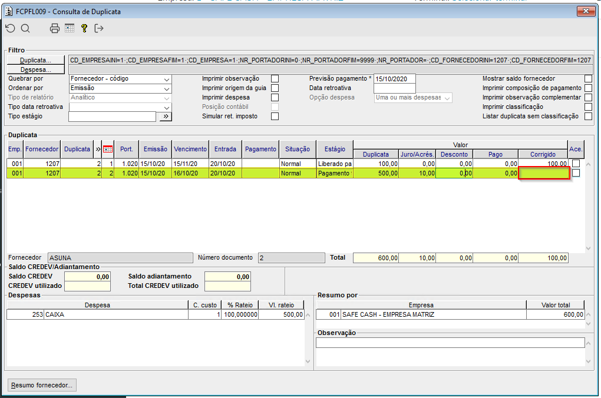This screenshot has height=398, width=601.
Task: Enable the Imprimir observação checkbox
Action: point(275,79)
